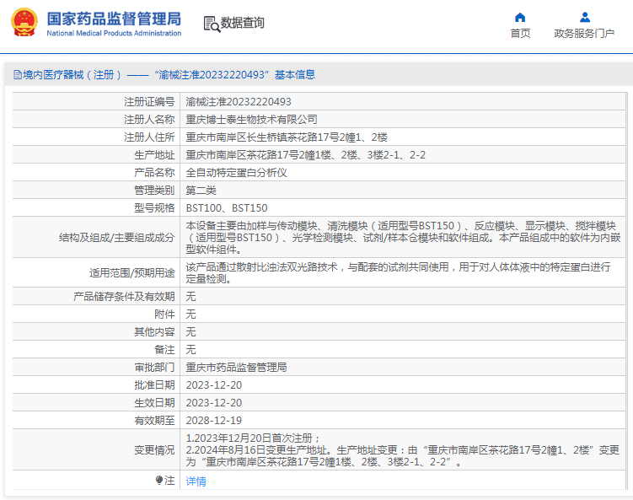This screenshot has height=500, width=633.
Task: Click registrant address 重庆市南岸区长生桥镇茶花路17号2幢1、2楼
Action: [x=287, y=137]
